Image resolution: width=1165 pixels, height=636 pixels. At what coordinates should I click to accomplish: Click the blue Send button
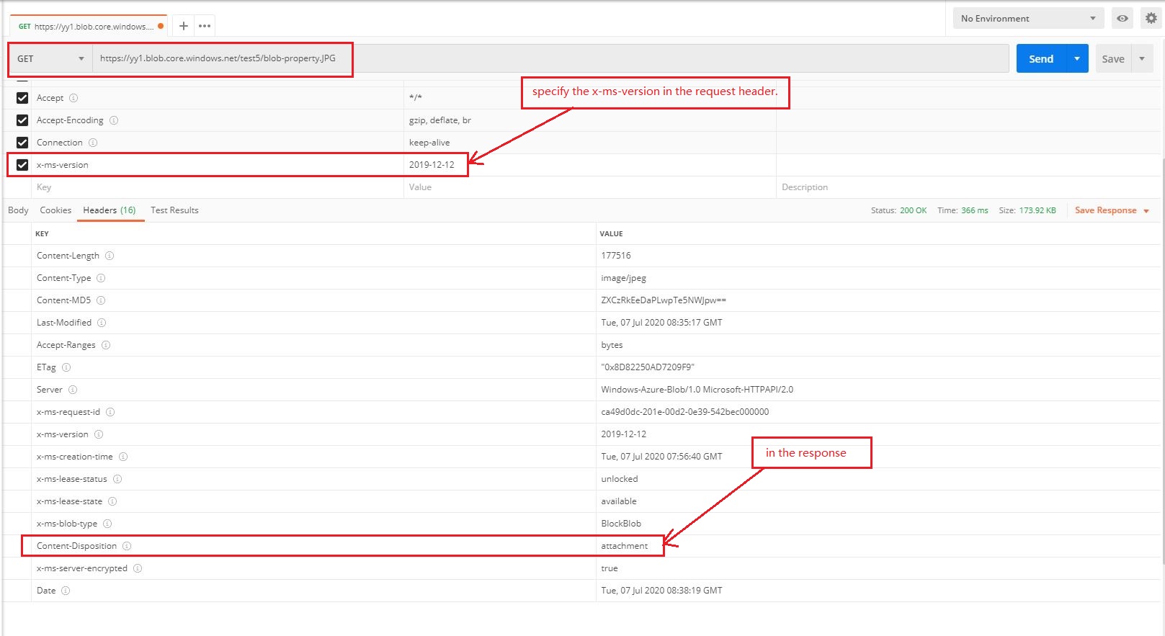[1041, 58]
